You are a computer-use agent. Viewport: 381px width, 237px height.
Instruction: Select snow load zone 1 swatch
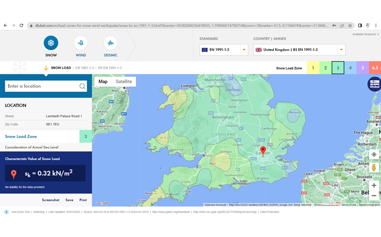[x=313, y=68]
